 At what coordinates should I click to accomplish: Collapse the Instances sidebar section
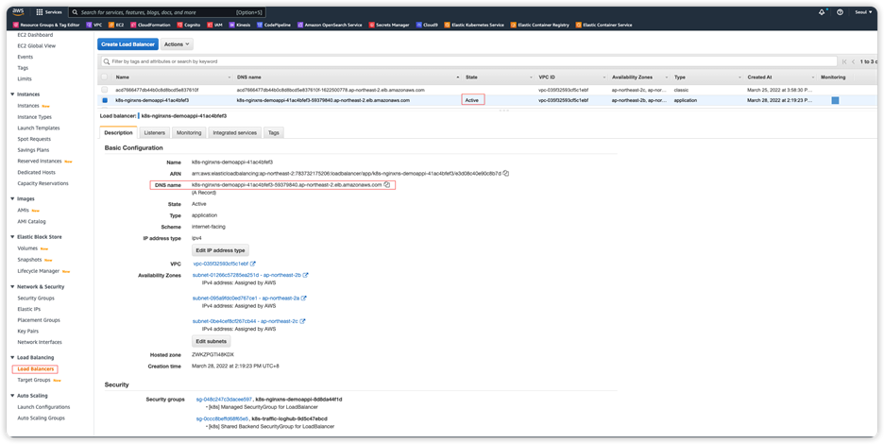[x=12, y=94]
